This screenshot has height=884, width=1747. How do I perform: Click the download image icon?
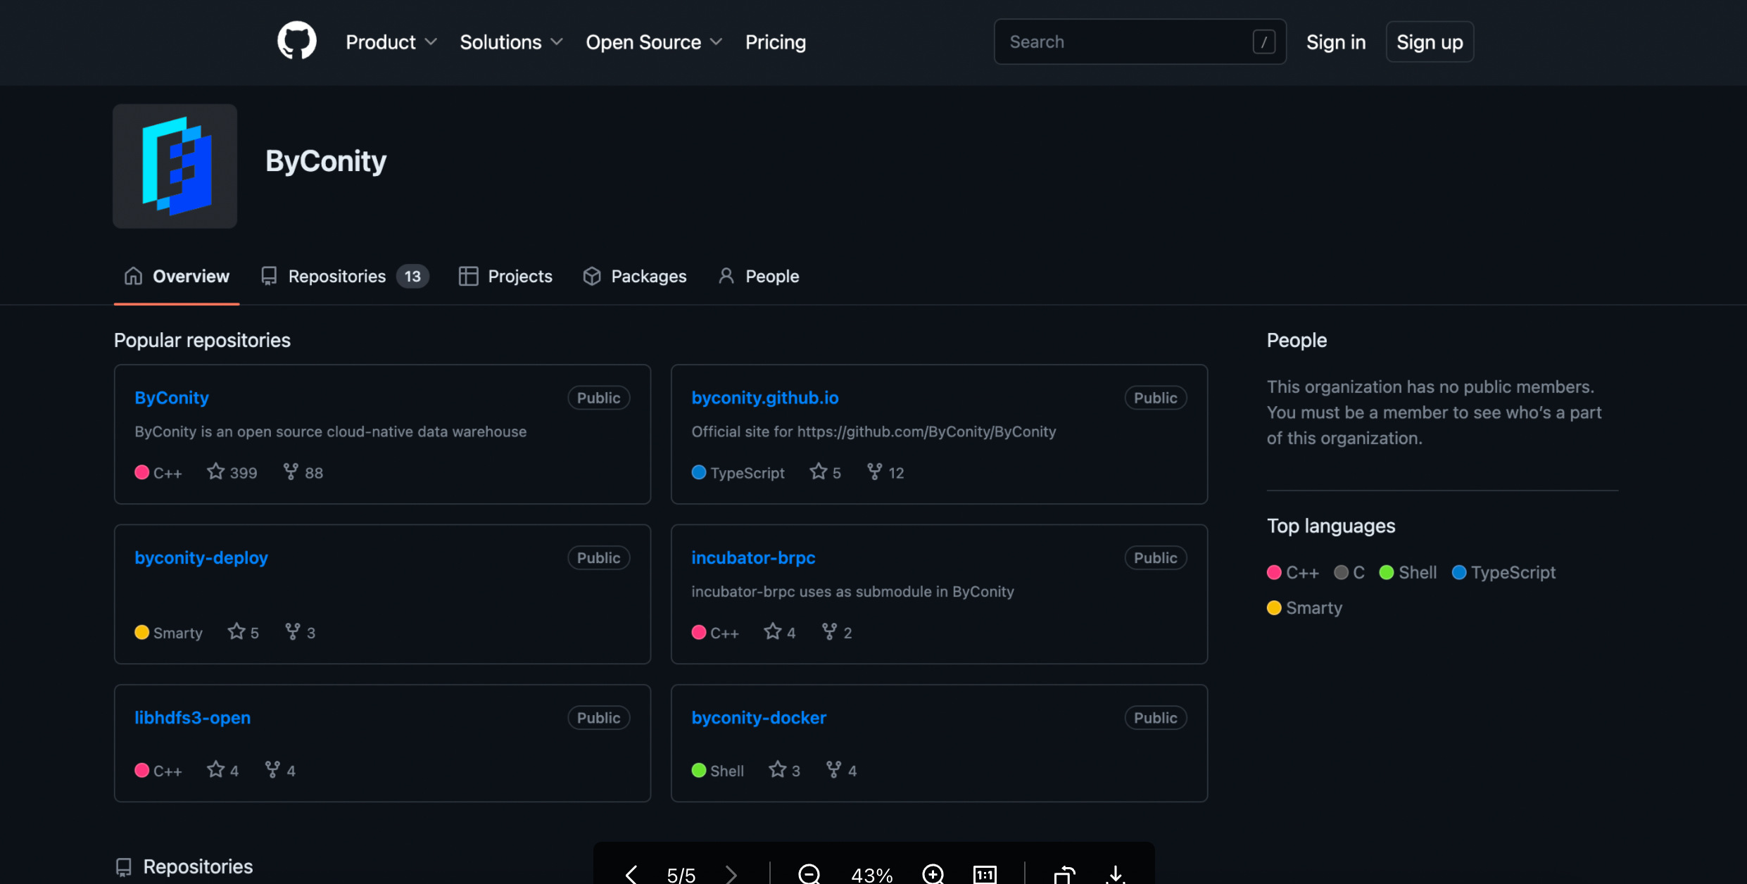coord(1116,875)
